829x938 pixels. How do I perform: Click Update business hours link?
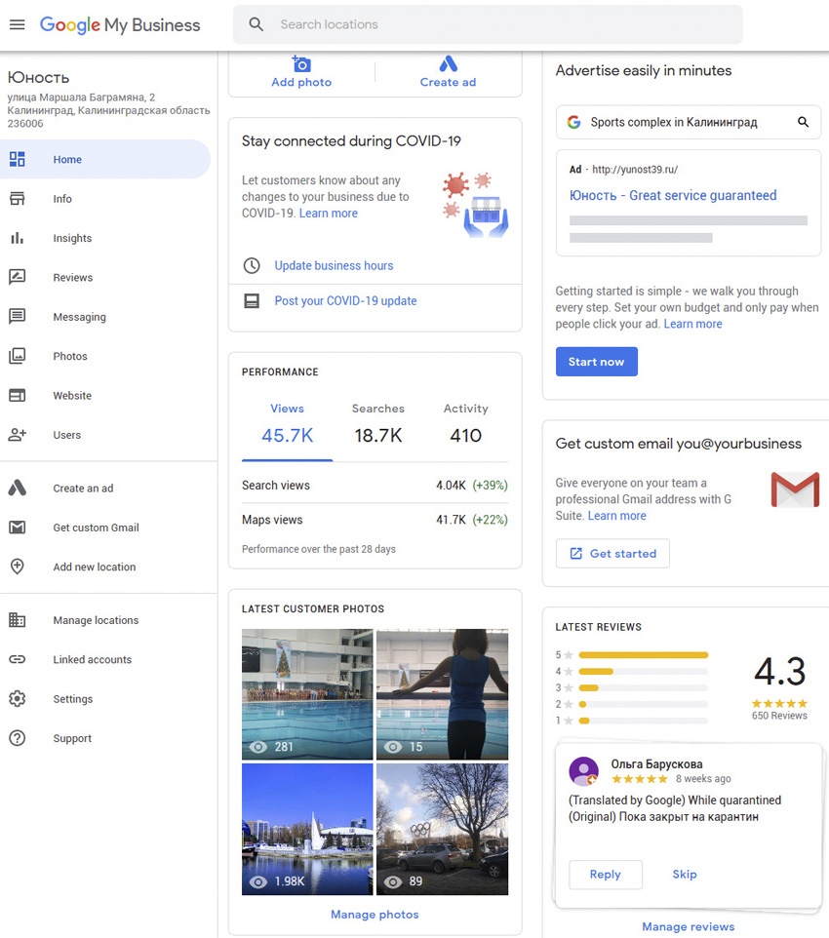point(334,265)
